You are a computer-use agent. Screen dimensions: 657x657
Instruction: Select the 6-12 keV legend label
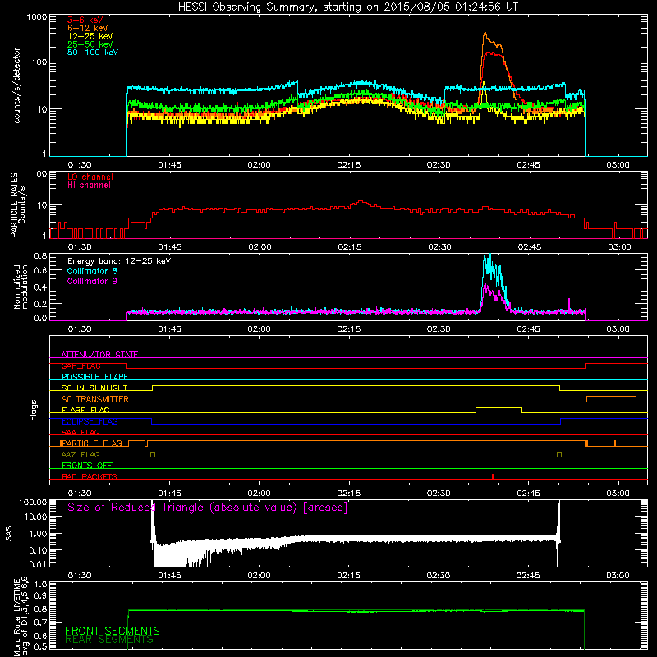(87, 28)
